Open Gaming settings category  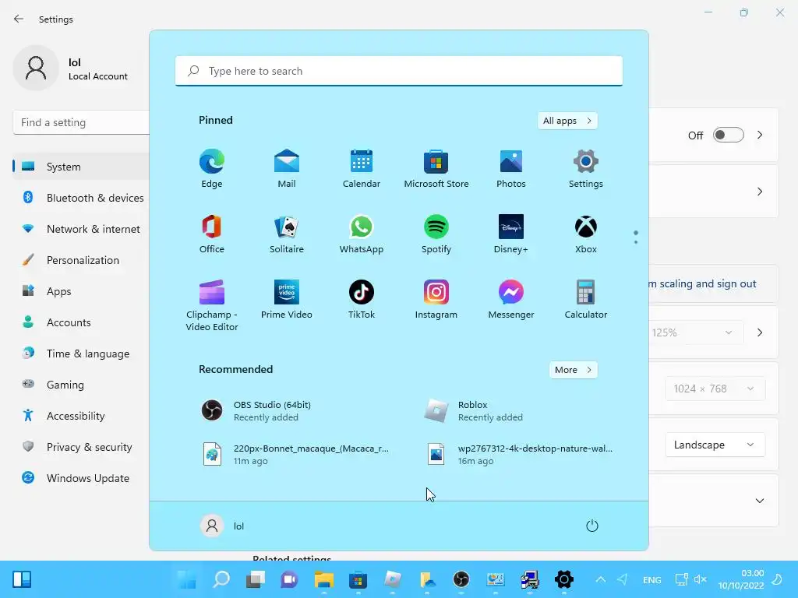[81, 385]
